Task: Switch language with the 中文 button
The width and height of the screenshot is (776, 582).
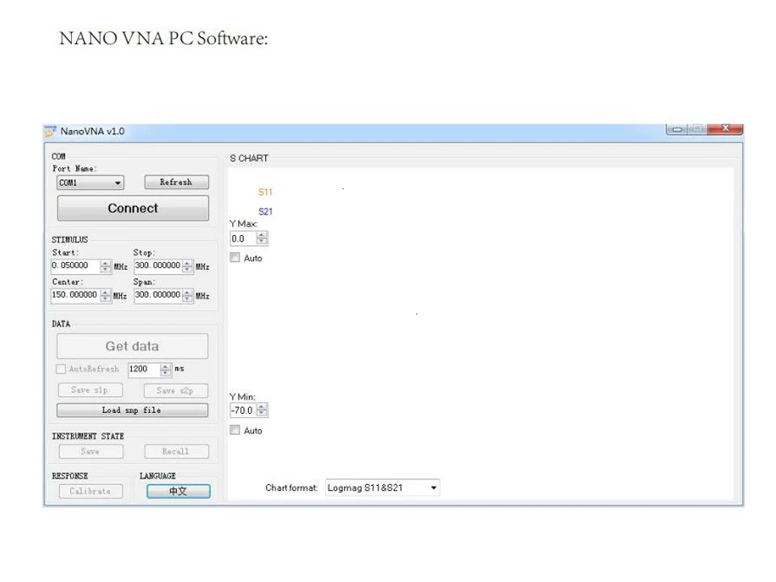Action: tap(178, 491)
